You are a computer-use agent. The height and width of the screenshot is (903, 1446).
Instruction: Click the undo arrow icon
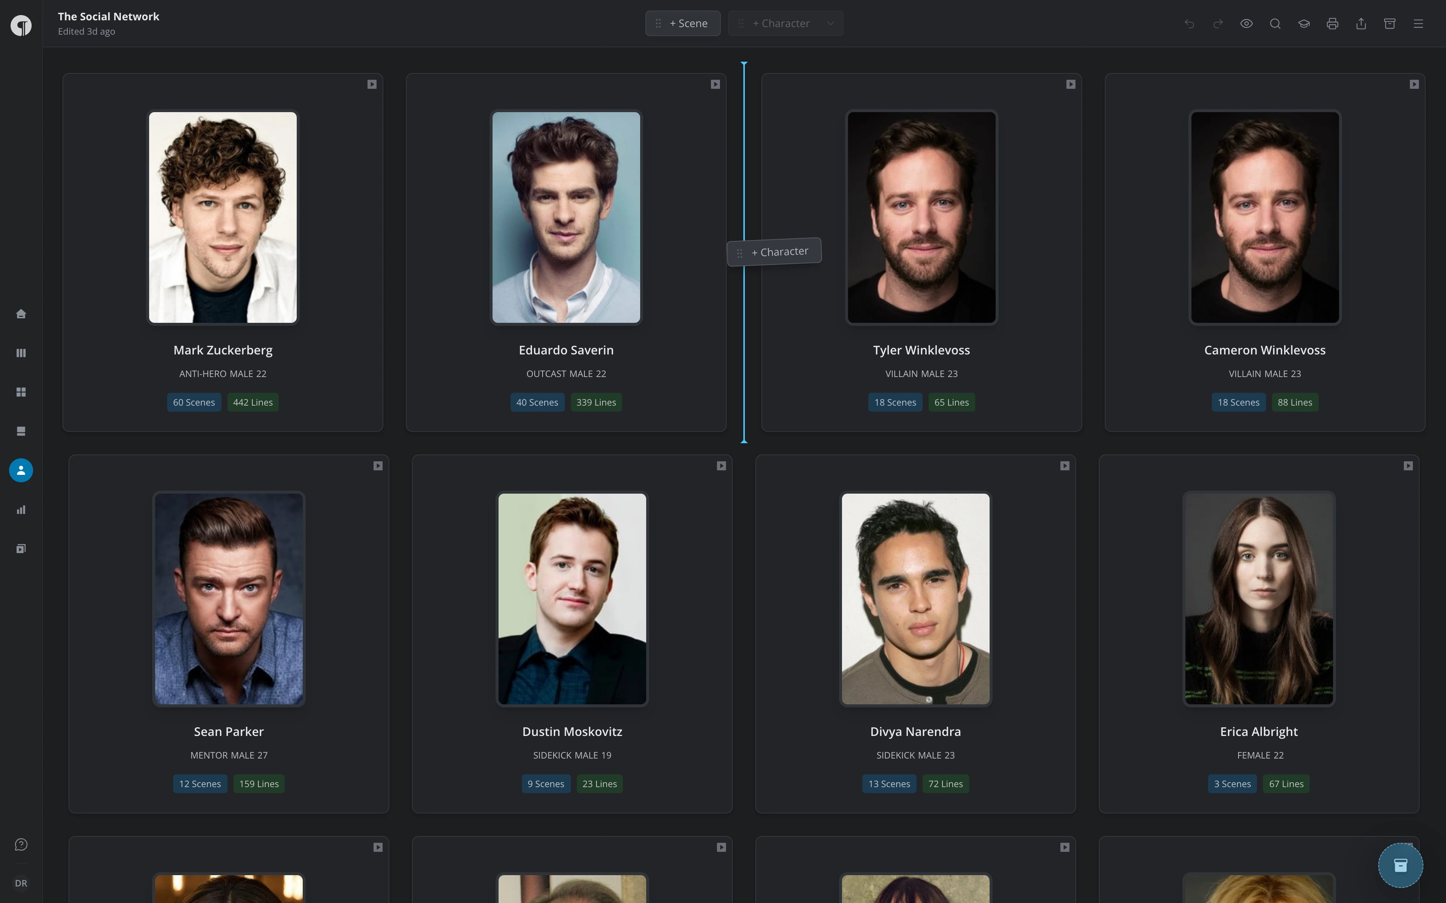(1189, 23)
